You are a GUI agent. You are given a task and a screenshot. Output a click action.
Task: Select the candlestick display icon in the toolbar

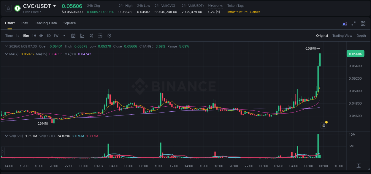pos(91,36)
